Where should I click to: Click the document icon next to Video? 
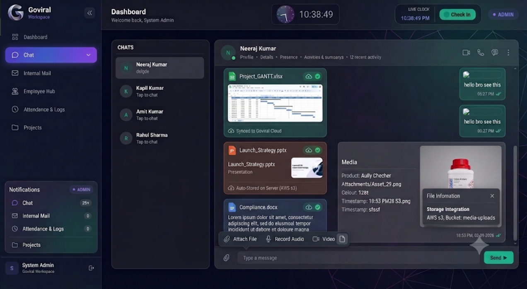342,239
